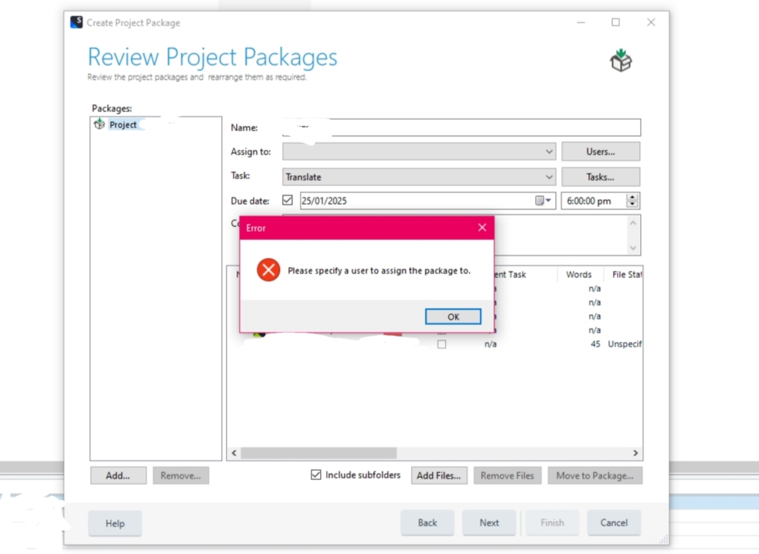The height and width of the screenshot is (554, 759).
Task: Click Add... under Packages list
Action: (x=118, y=476)
